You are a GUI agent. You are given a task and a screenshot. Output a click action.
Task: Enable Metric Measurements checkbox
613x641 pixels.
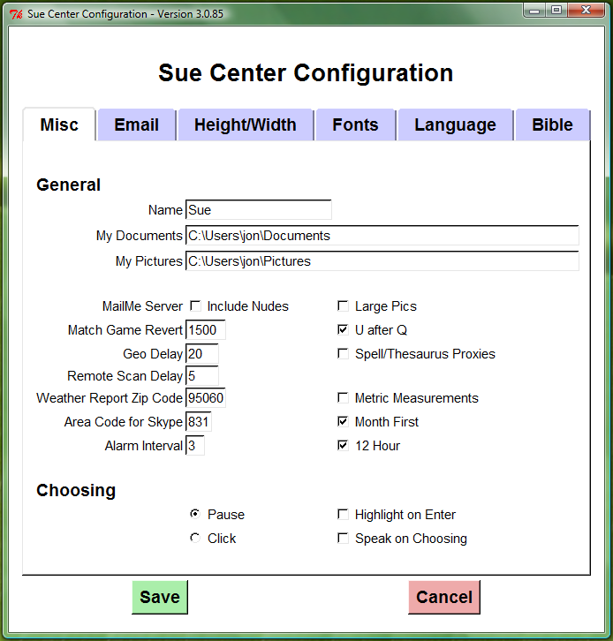click(x=343, y=398)
